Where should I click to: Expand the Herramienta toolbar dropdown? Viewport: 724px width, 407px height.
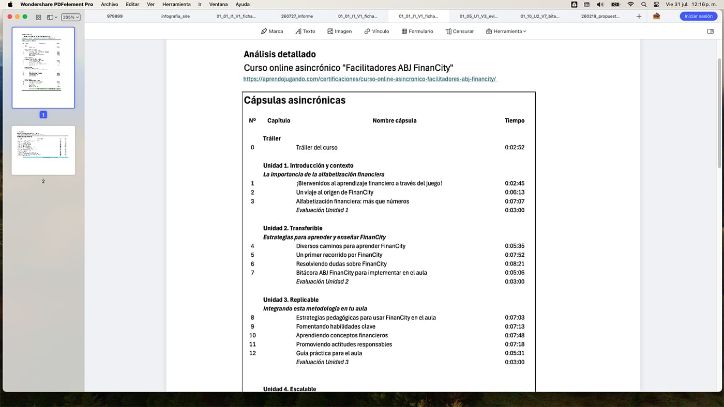coord(506,32)
